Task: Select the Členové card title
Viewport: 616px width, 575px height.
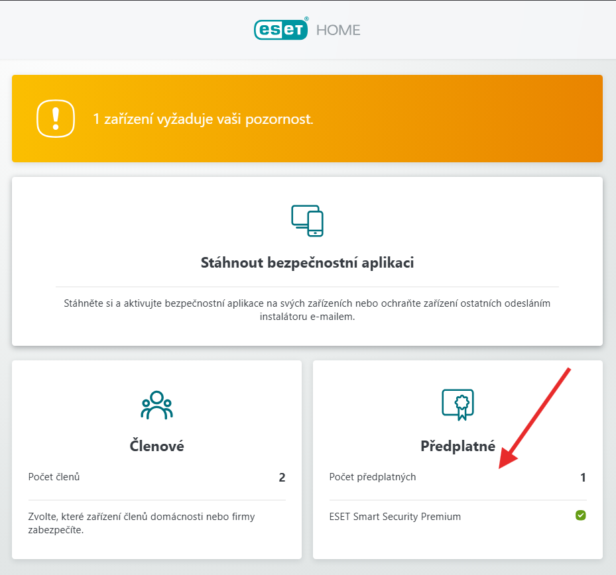Action: [156, 446]
